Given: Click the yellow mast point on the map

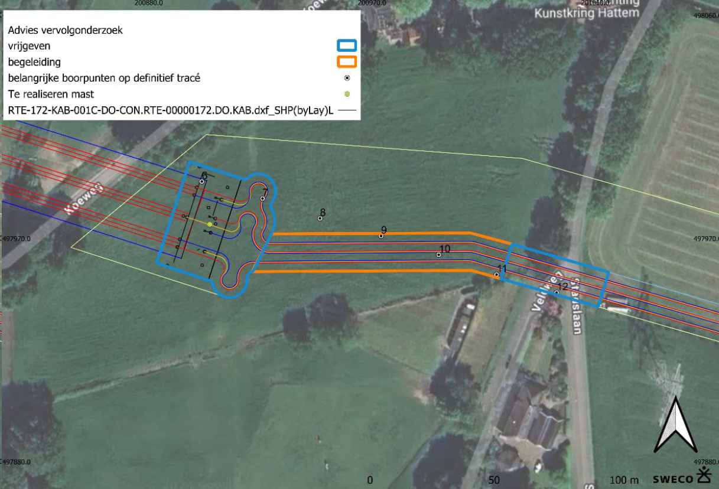Looking at the screenshot, I should coord(210,224).
